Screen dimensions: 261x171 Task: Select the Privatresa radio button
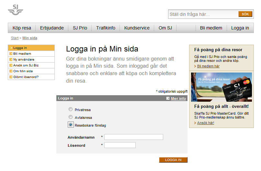tap(71, 109)
